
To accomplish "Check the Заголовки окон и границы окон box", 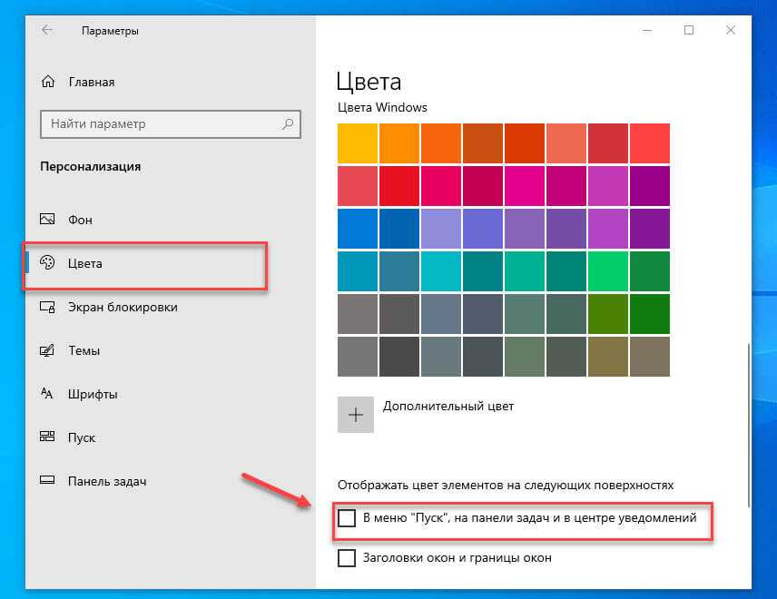I will coord(347,558).
